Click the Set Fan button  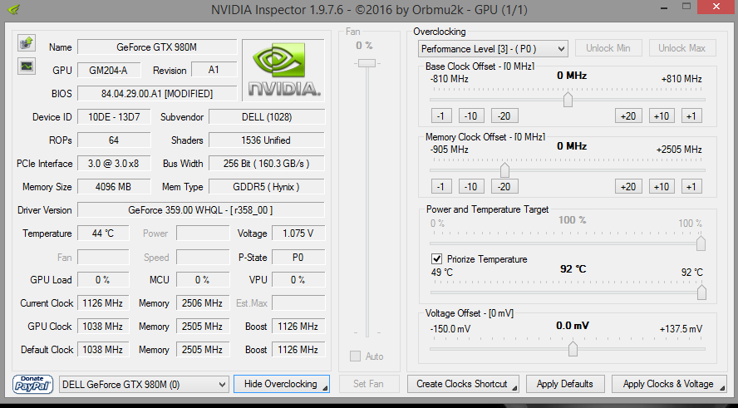point(368,384)
